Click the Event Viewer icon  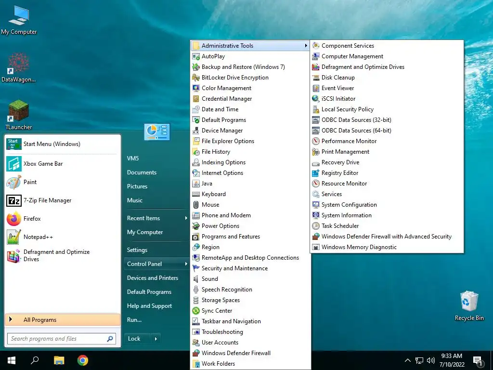pyautogui.click(x=316, y=88)
